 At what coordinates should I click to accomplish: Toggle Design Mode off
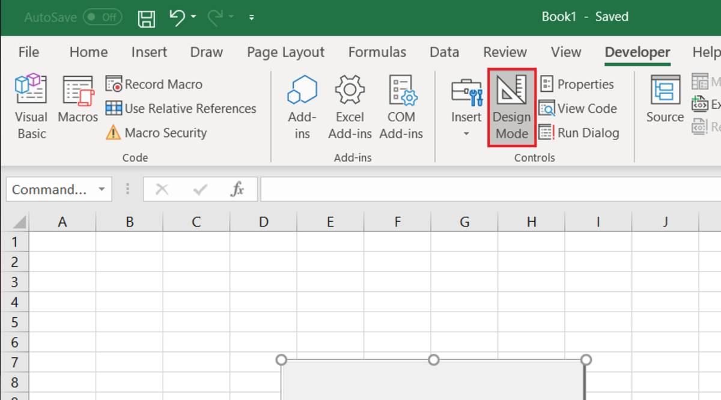(x=512, y=107)
